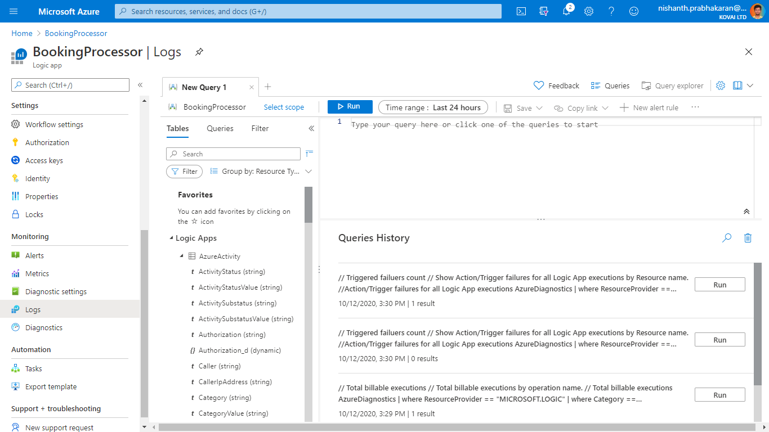Focus the sidebar Search (Ctrl+/) field
769x432 pixels.
pyautogui.click(x=70, y=85)
